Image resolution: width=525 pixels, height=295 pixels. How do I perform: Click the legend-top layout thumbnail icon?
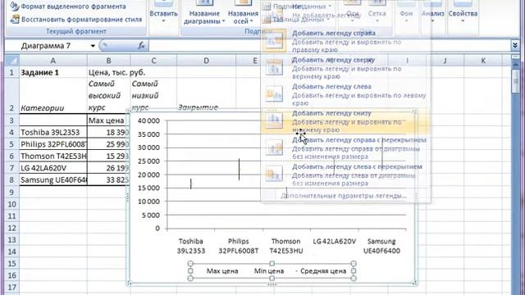click(274, 67)
